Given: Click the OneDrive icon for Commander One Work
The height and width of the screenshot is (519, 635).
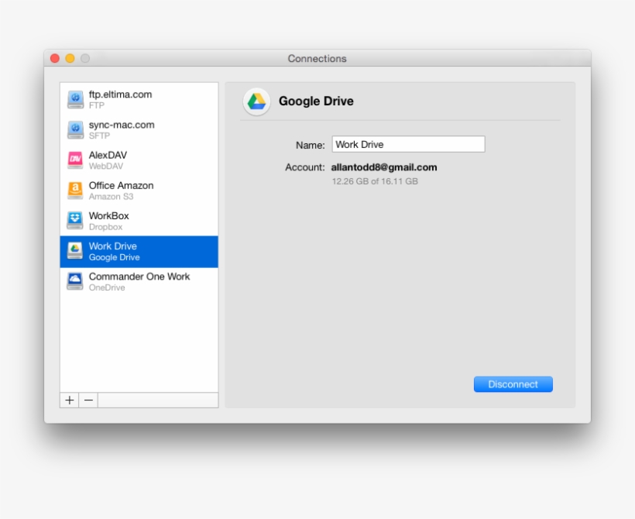Looking at the screenshot, I should [74, 280].
